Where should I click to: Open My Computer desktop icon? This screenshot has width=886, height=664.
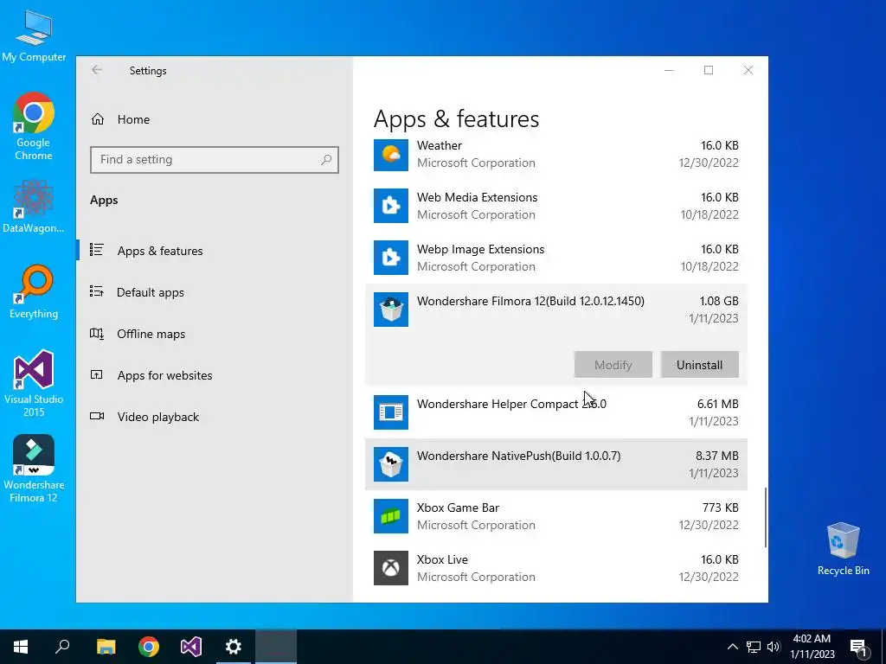pyautogui.click(x=34, y=36)
